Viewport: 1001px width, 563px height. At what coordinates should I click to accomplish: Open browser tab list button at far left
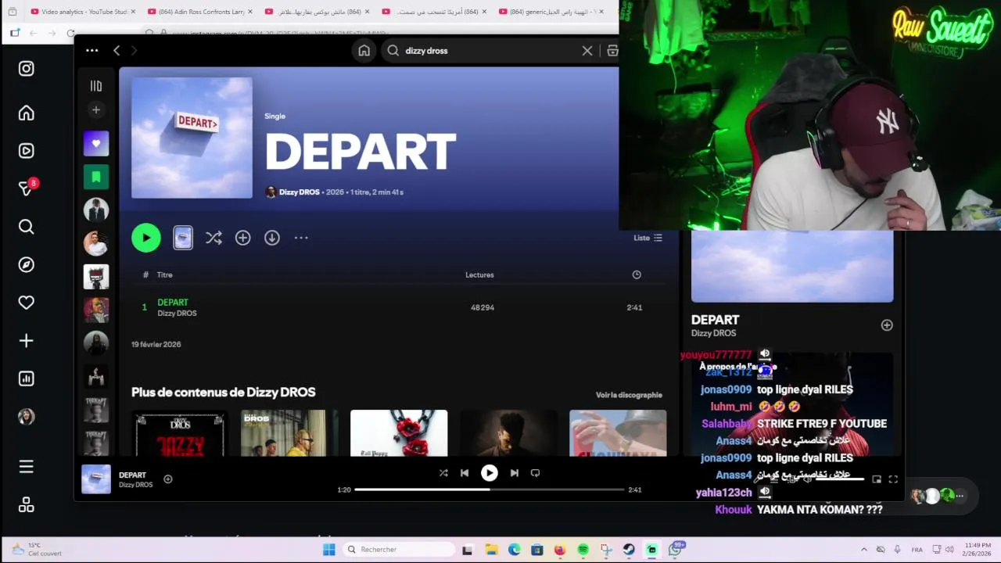click(12, 12)
